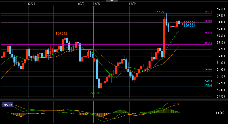Click the 156.400 price axis label

tap(220, 9)
